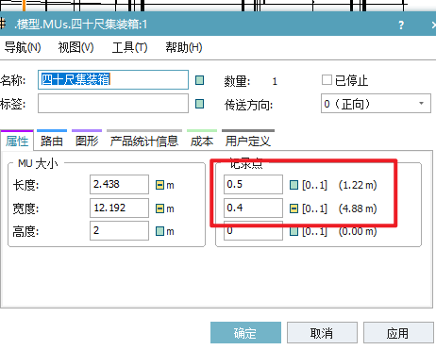This screenshot has width=436, height=350.
Task: Toggle inheritance square for 高度
Action: 159,231
